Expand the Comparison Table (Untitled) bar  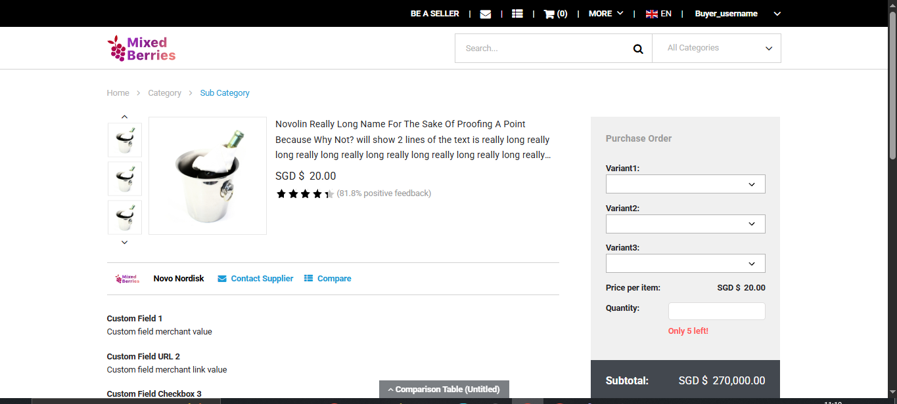444,390
